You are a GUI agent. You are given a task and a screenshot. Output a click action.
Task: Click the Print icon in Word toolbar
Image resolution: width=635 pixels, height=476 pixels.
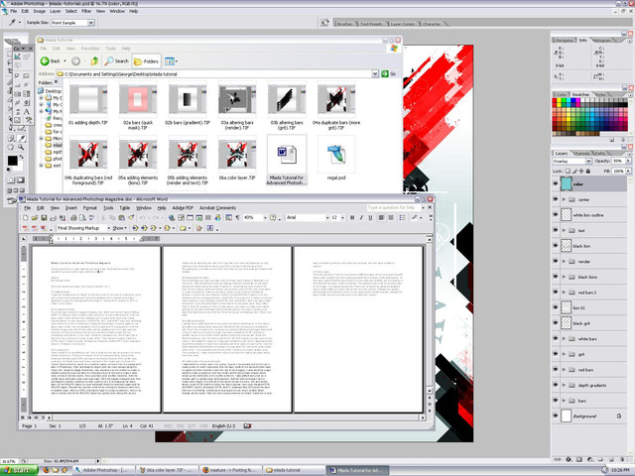(73, 218)
